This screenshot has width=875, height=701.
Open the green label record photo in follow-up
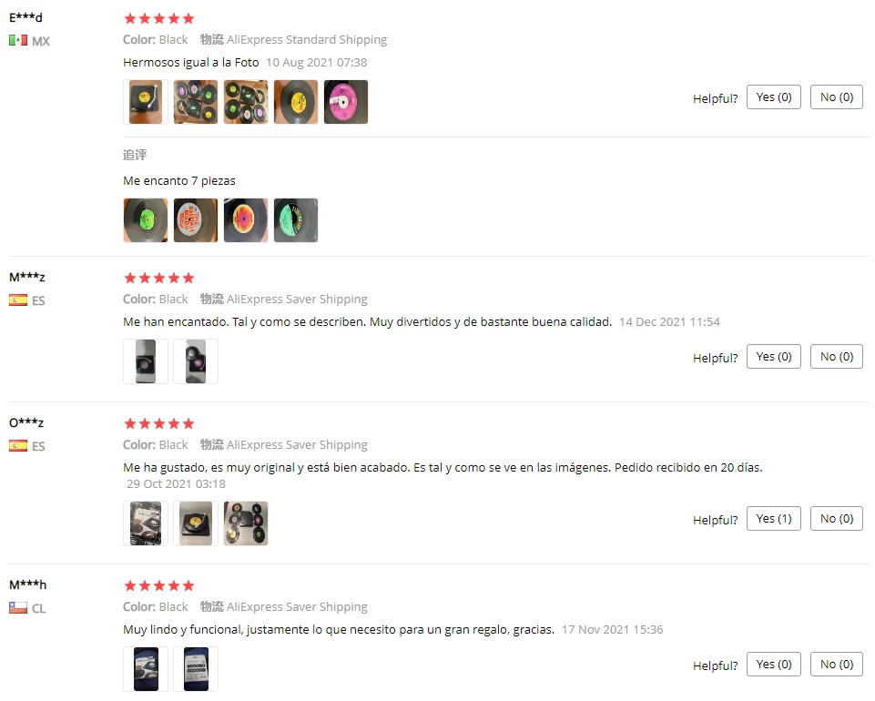pyautogui.click(x=146, y=220)
